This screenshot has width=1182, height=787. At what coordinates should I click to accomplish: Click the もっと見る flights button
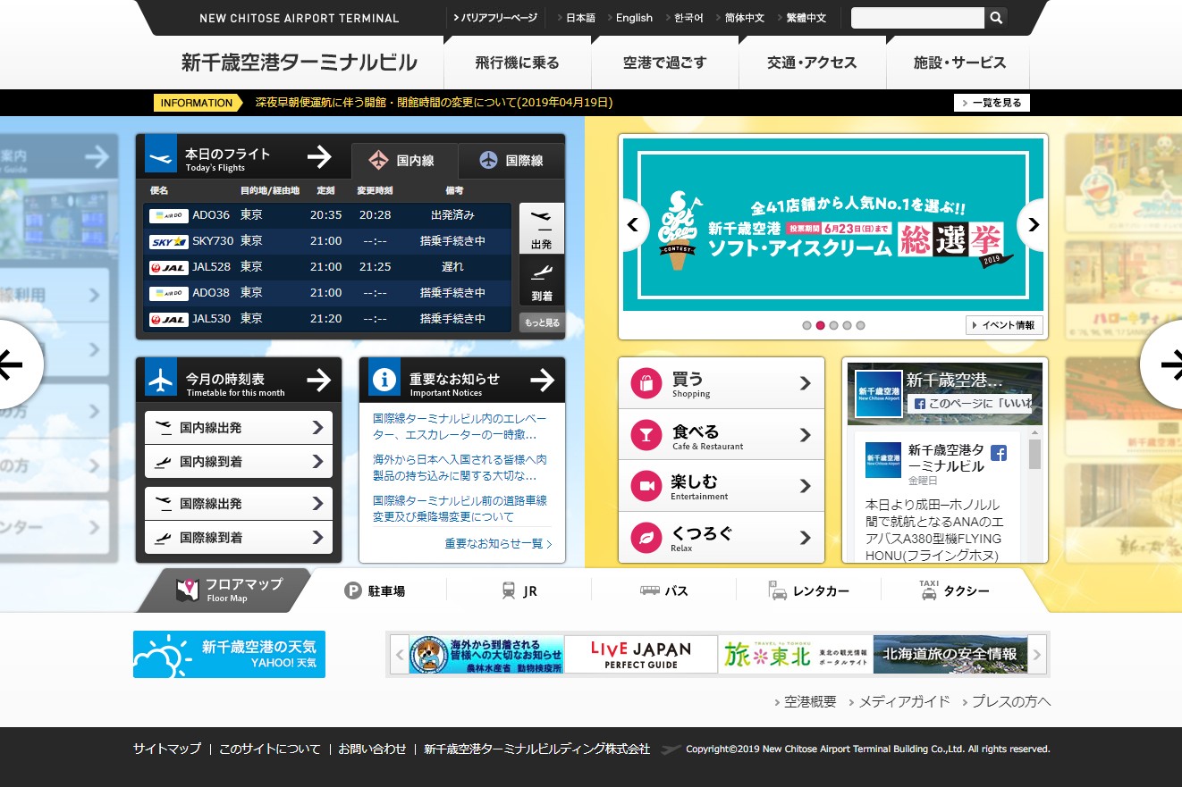pyautogui.click(x=542, y=322)
